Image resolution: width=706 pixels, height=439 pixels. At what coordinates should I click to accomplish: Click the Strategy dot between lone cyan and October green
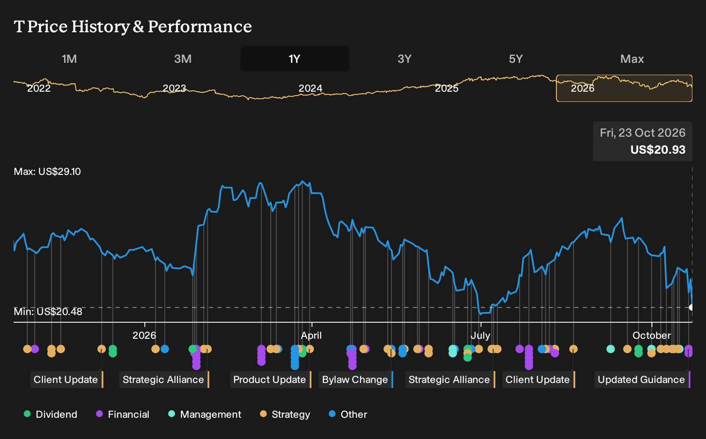pos(627,349)
